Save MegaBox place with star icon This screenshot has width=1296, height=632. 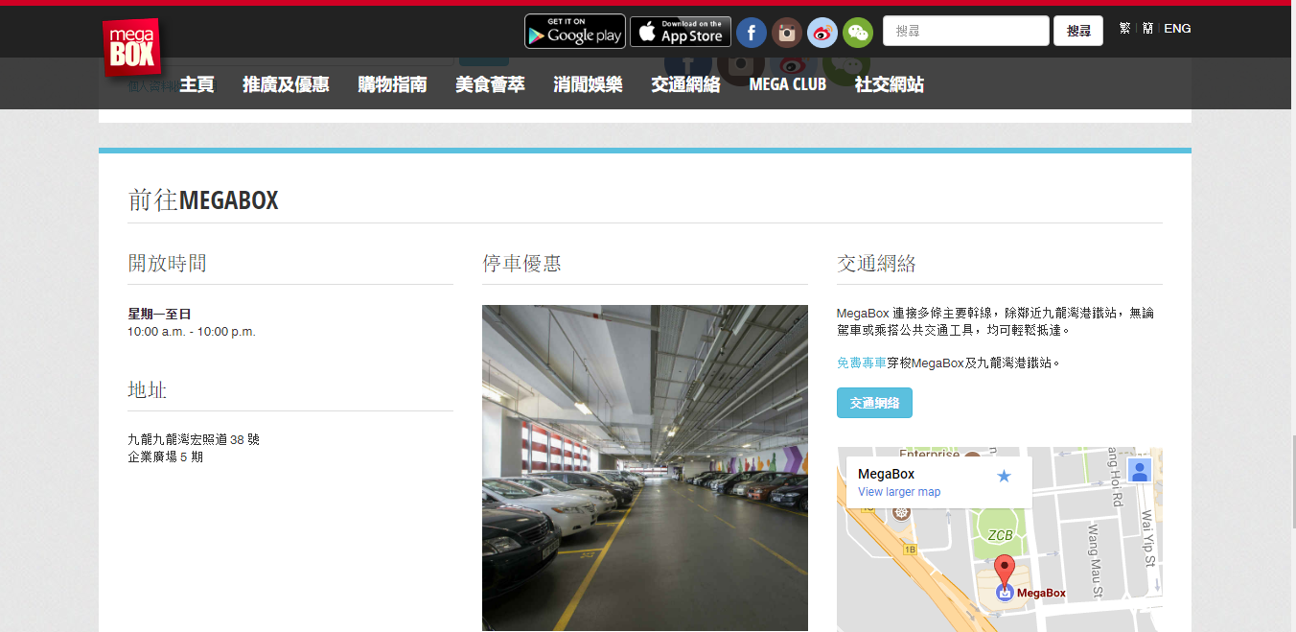1004,476
